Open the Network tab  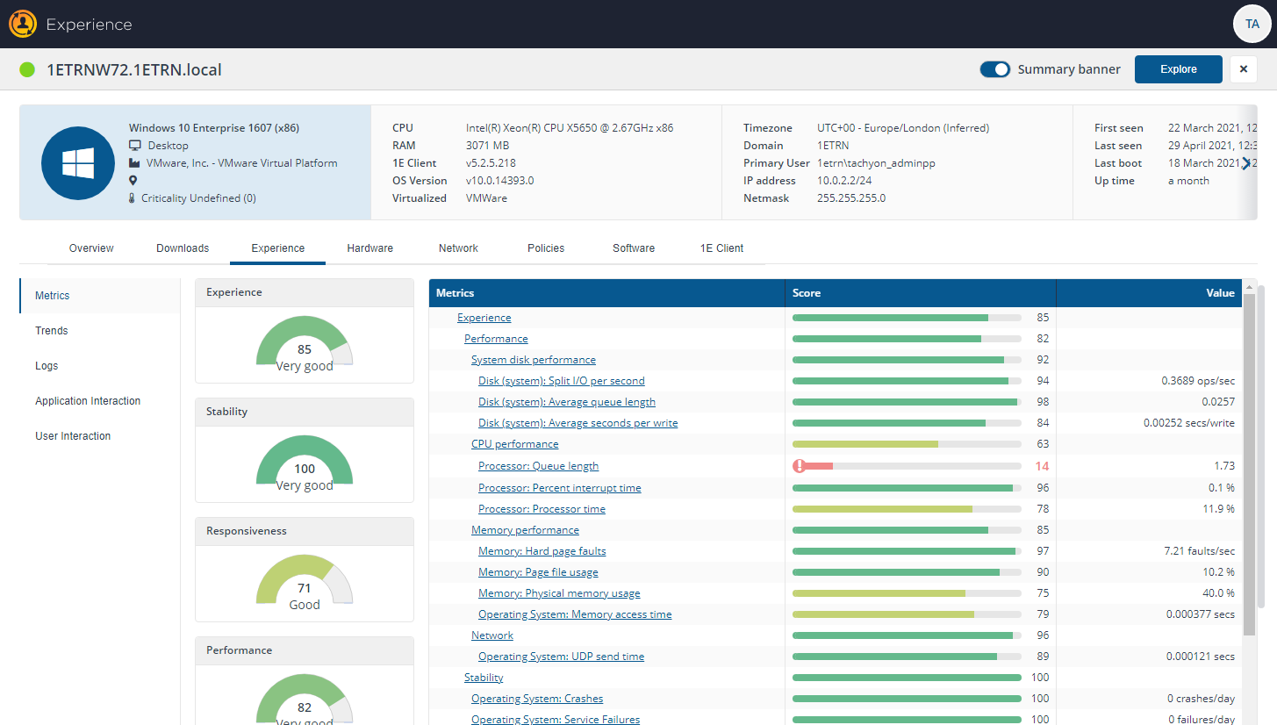click(458, 248)
